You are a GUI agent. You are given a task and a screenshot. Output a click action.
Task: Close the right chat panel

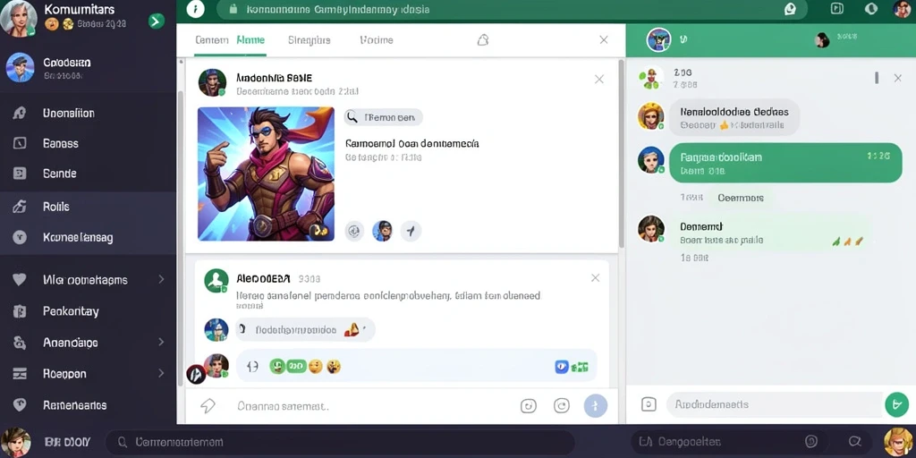898,78
